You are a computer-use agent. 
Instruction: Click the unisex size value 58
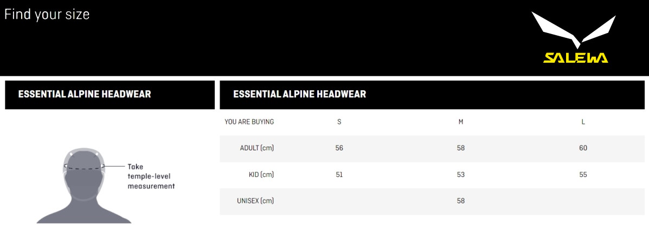[x=461, y=201]
